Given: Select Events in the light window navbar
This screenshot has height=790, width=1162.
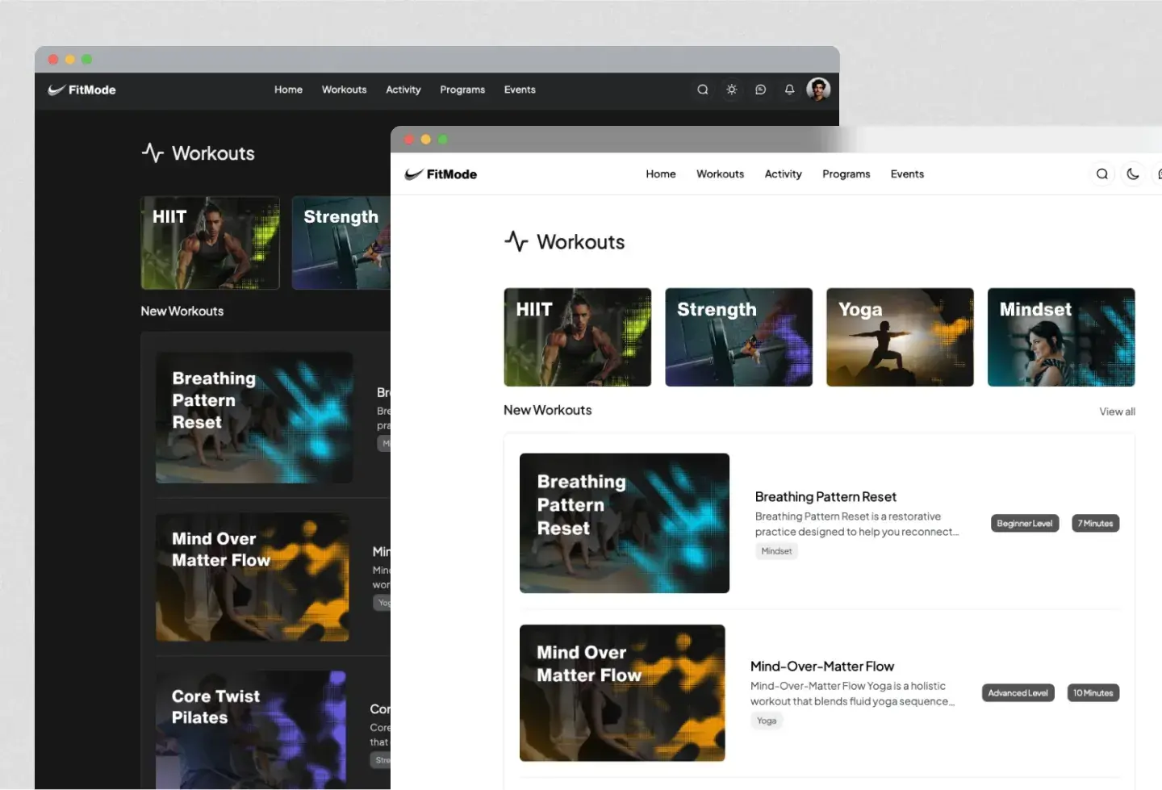Looking at the screenshot, I should [908, 174].
